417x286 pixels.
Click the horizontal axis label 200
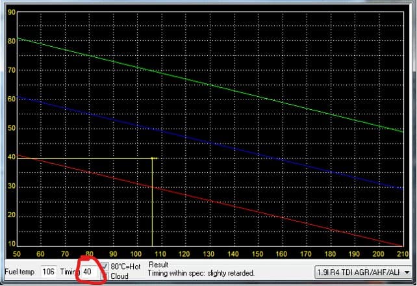point(378,253)
